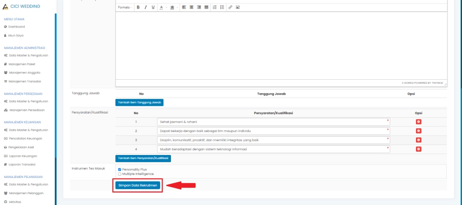Open the background color dropdown arrow
The image size is (462, 205).
177,8
